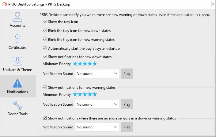
Task: Select the Certificates ribbon icon
Action: [x=17, y=39]
